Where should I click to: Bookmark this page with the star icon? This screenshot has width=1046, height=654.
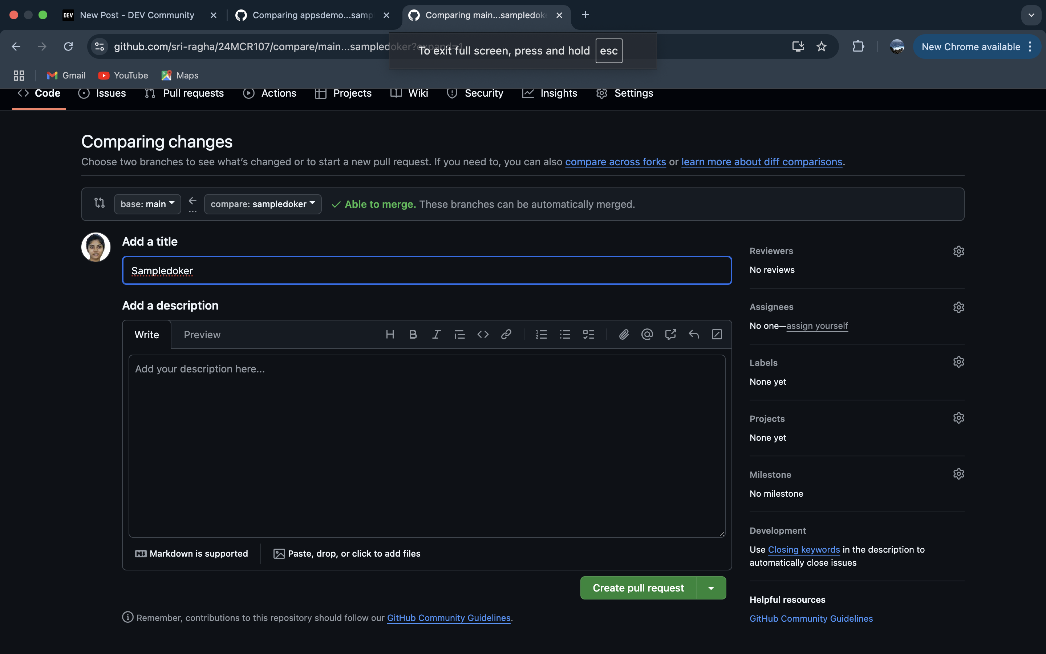tap(821, 46)
